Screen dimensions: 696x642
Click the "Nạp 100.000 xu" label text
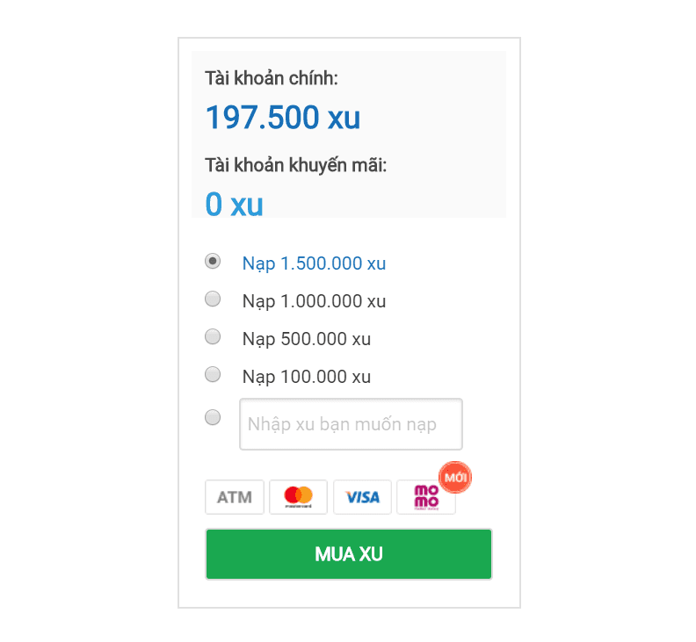[x=306, y=377]
